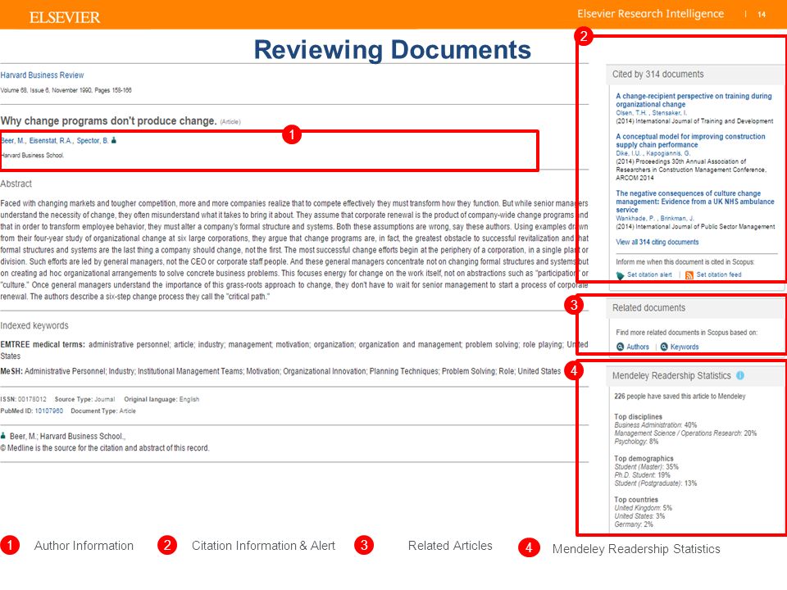Click the 'Related documents' header

tap(648, 308)
